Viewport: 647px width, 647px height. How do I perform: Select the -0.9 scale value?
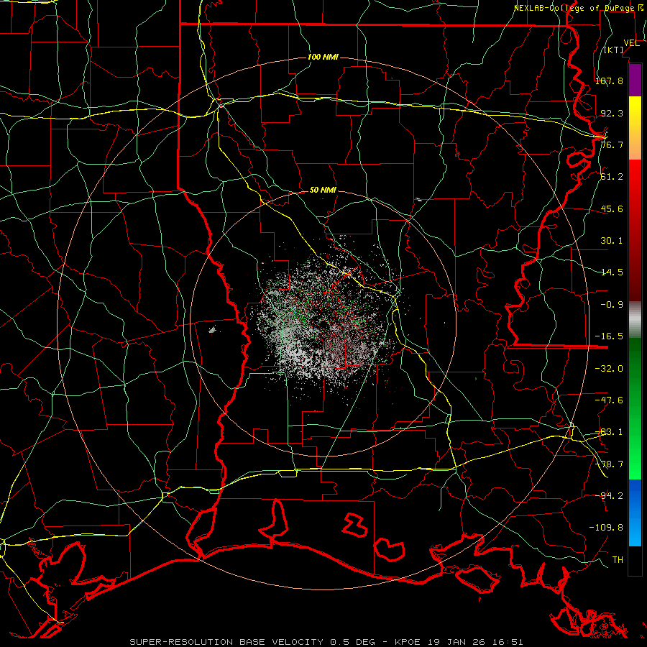click(x=612, y=305)
